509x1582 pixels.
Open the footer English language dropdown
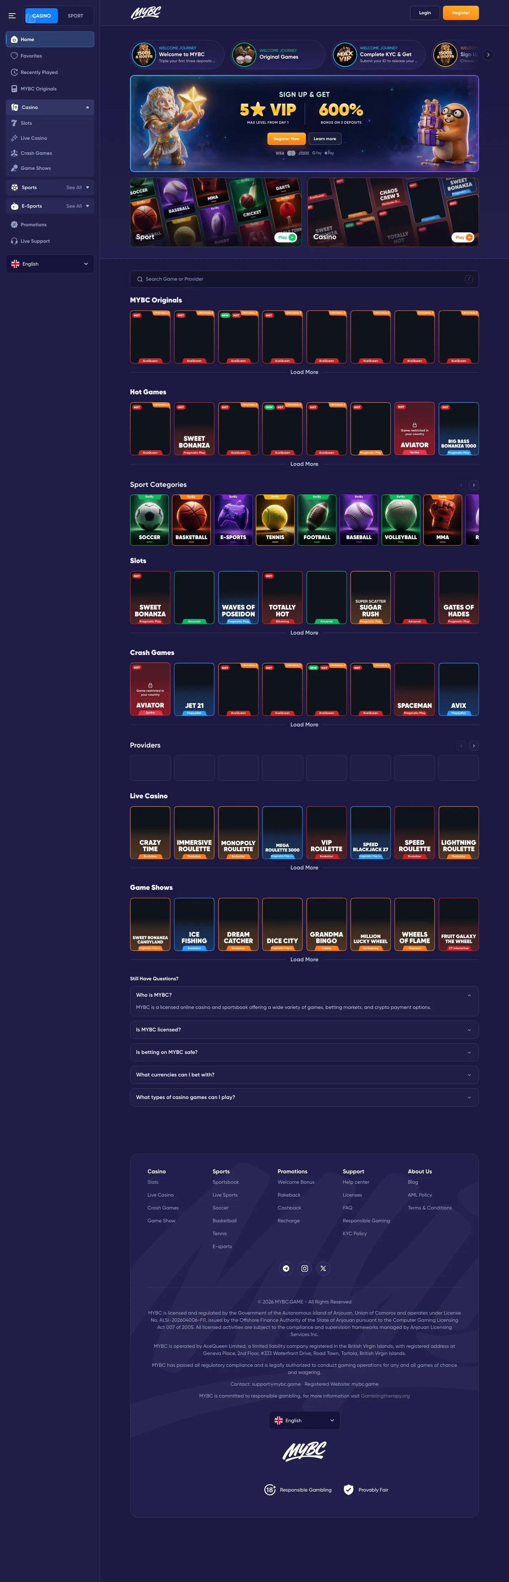coord(304,1420)
